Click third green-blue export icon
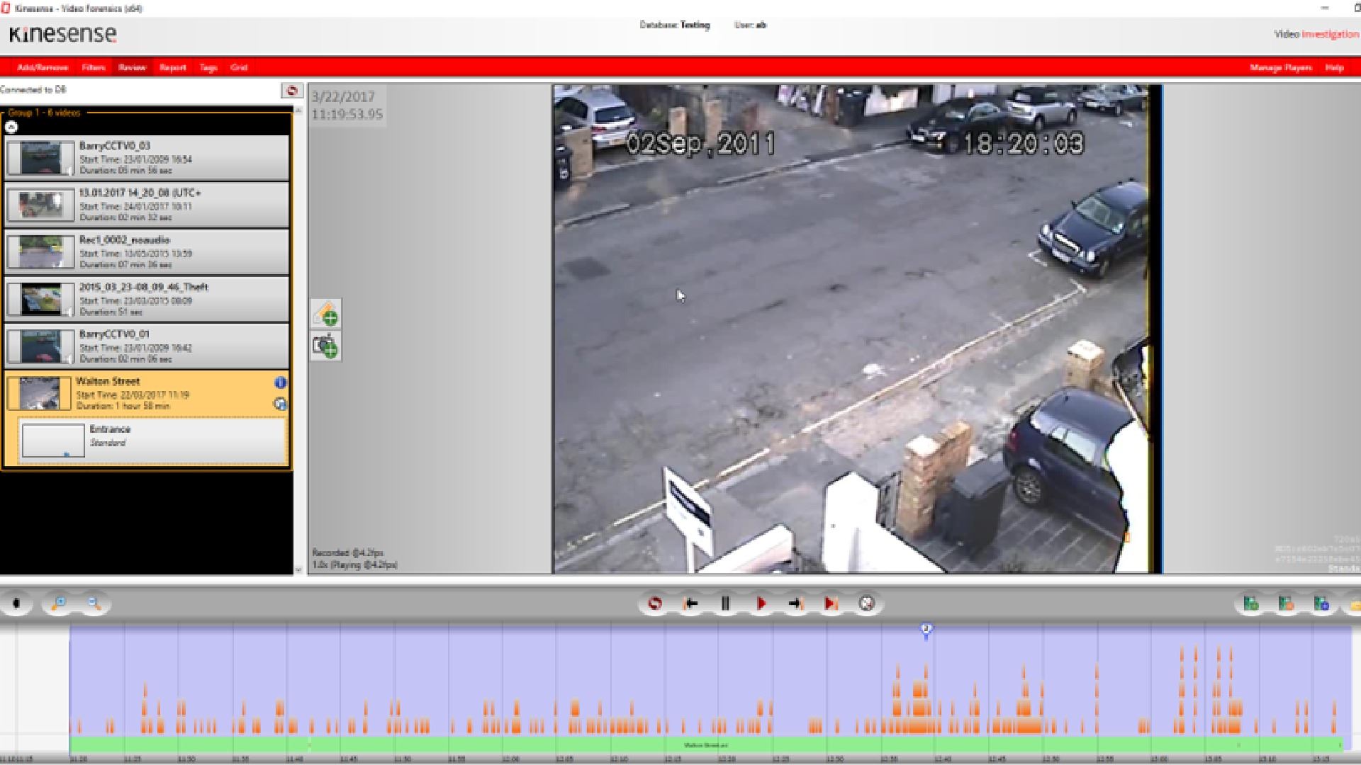The width and height of the screenshot is (1361, 765). 1321,603
